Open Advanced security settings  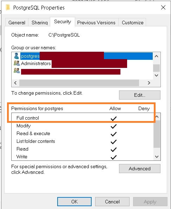tap(140, 169)
